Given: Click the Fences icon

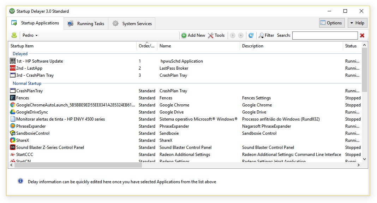Looking at the screenshot, I should (13, 98).
